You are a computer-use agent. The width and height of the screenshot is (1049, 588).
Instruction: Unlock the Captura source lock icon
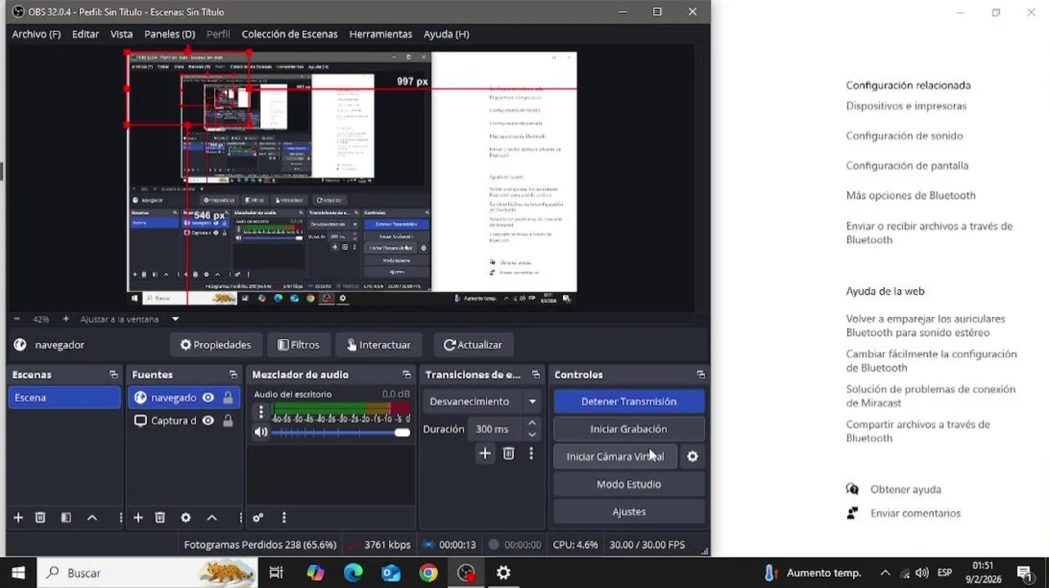[x=228, y=421]
